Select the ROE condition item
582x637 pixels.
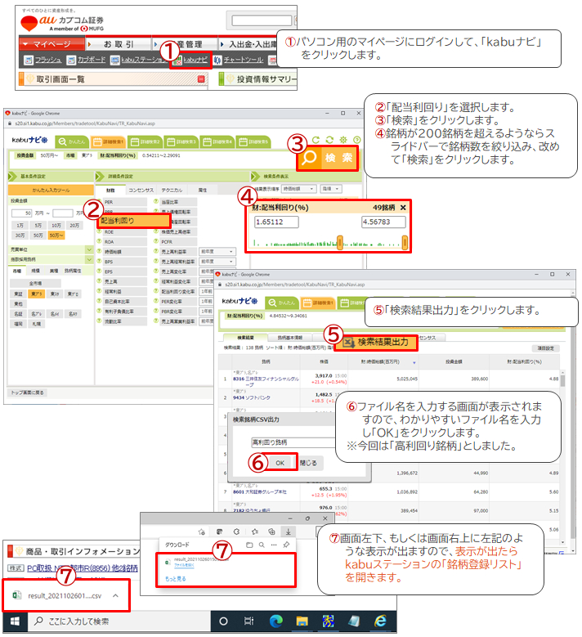(125, 232)
